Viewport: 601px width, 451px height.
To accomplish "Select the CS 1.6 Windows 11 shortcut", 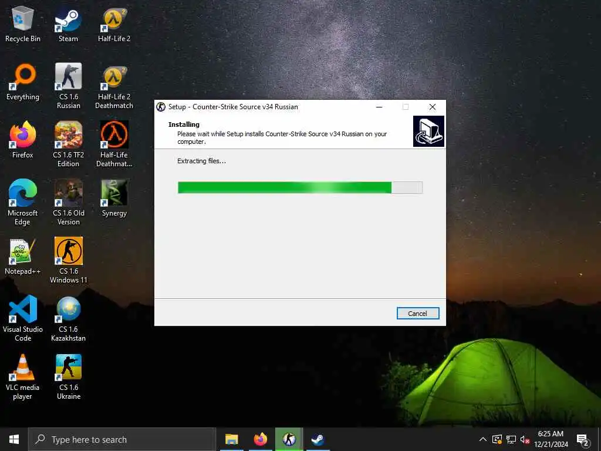I will pyautogui.click(x=68, y=261).
